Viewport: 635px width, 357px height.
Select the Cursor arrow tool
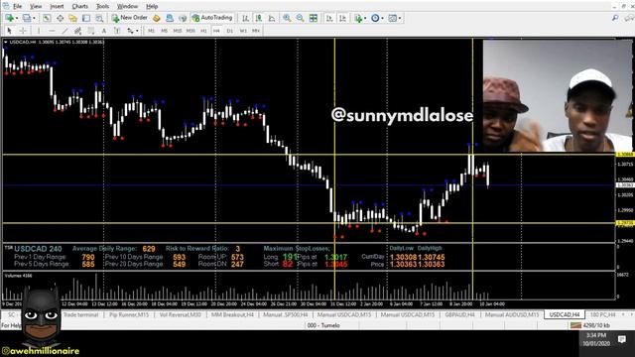(x=9, y=31)
